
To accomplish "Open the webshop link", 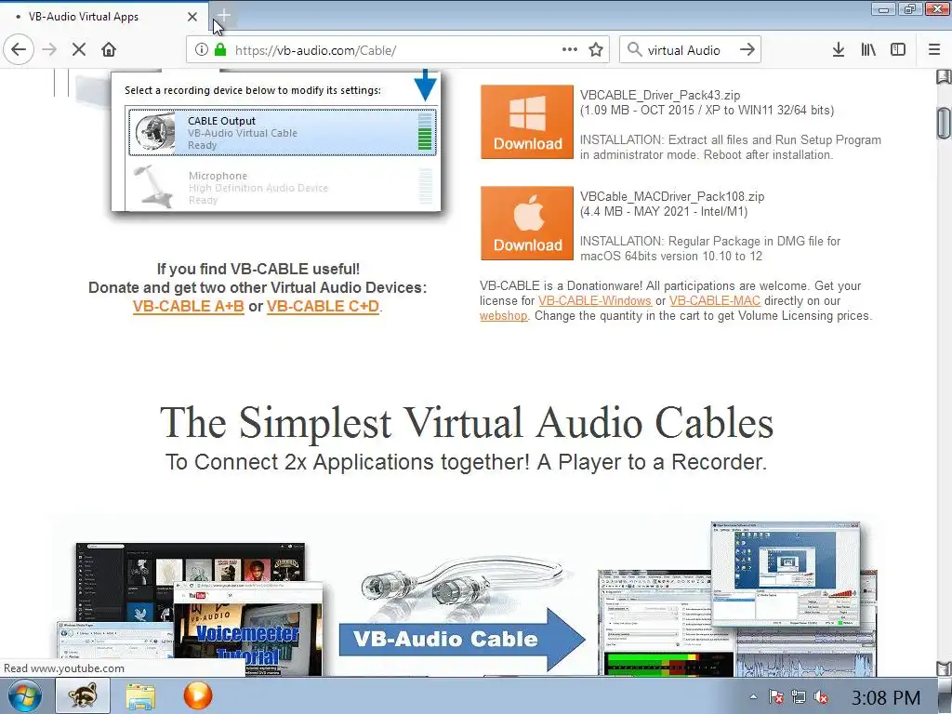I will (x=503, y=316).
